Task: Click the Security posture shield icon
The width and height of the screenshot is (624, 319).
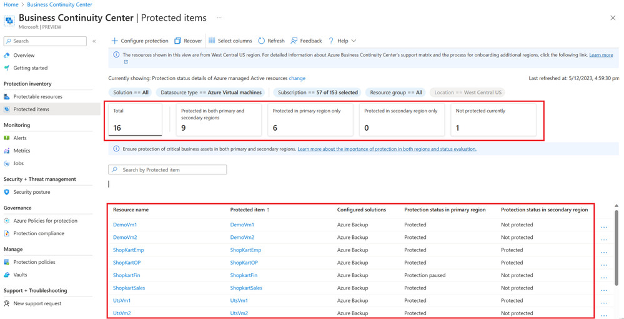Action: (x=6, y=192)
